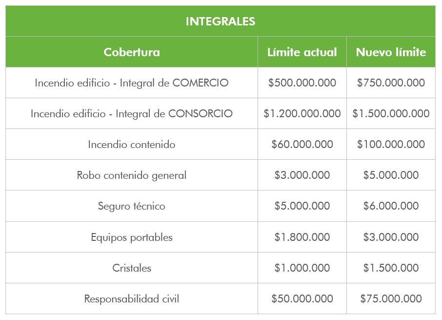
Task: Click the $750.000.000 new limit value
Action: [391, 83]
